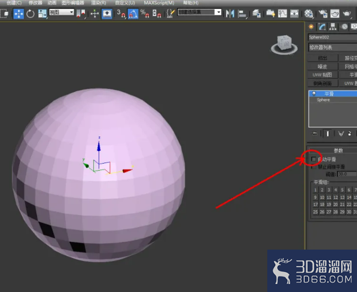
Task: Open the 动画 menu
Action: pos(52,3)
